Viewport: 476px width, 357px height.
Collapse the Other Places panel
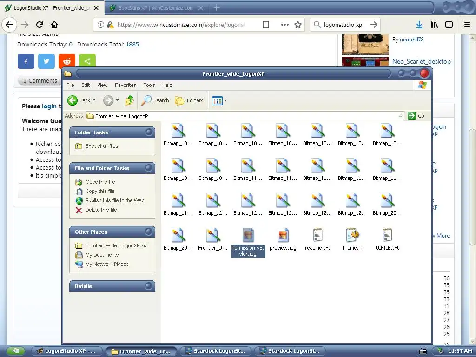coord(149,231)
